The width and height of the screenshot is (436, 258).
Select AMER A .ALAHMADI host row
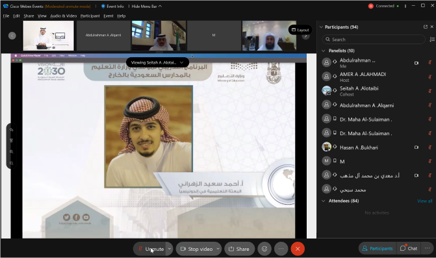377,77
